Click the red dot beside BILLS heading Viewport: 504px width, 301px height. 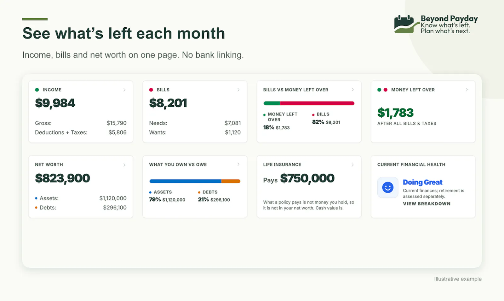151,90
